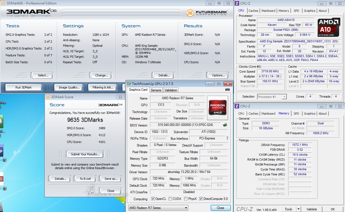Open Caches tab in top CPU-Z window
This screenshot has height=212, width=345.
253,11
